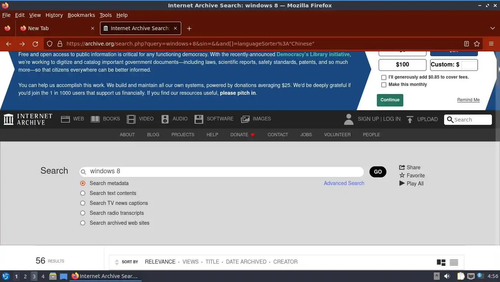
Task: Open the Volunteer nav link
Action: (x=337, y=135)
